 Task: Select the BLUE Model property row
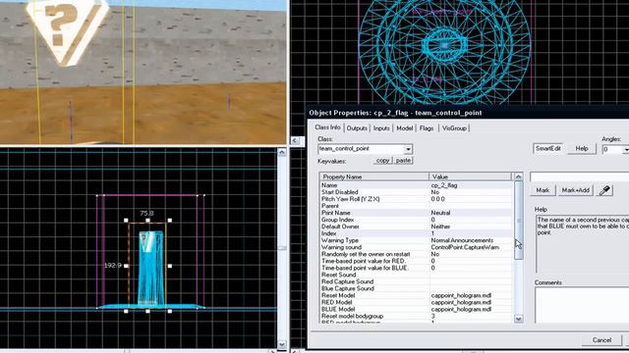(416, 309)
